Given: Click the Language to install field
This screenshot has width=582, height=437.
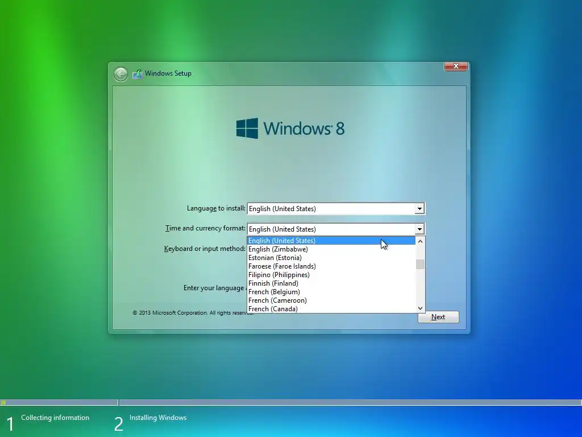Looking at the screenshot, I should [336, 209].
